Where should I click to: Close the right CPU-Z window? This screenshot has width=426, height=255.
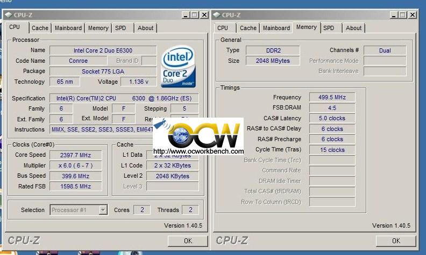pos(413,15)
